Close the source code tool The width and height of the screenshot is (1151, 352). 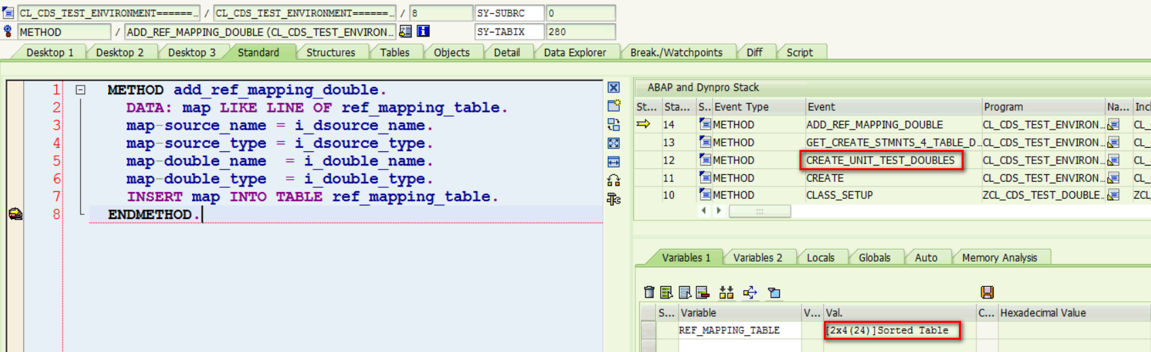point(614,87)
